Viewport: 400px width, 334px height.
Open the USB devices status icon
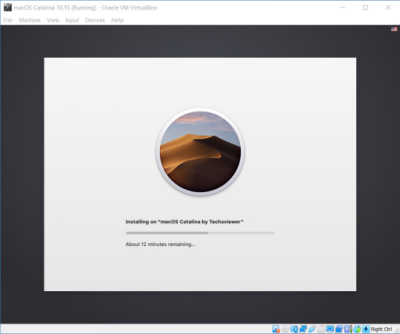[313, 329]
